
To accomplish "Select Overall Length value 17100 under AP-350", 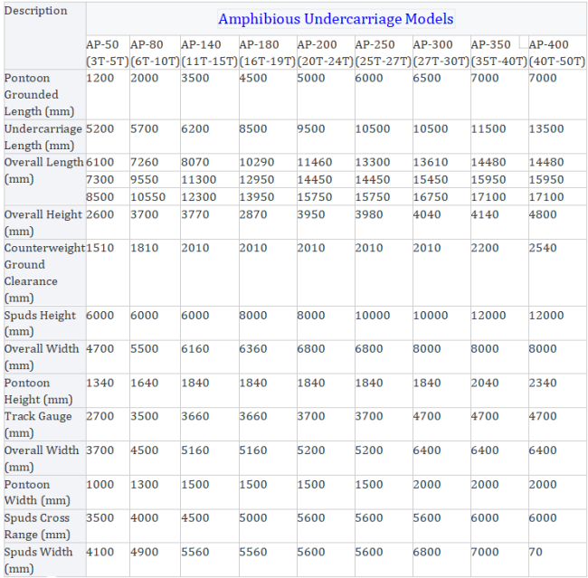I will point(488,197).
